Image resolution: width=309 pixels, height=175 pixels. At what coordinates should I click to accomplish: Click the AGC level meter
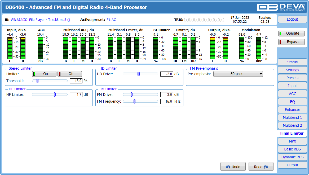coord(40,48)
